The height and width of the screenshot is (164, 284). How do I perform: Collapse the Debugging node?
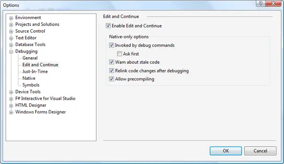pos(11,52)
